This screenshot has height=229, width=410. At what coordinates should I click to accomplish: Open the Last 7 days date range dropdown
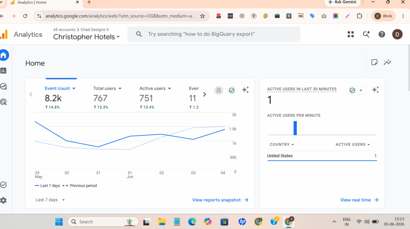[50, 200]
